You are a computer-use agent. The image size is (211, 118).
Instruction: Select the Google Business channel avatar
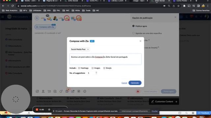[x=73, y=18]
